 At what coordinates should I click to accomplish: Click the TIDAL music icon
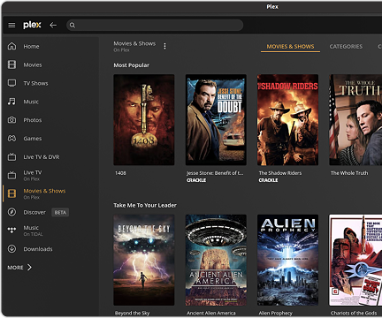pos(11,231)
